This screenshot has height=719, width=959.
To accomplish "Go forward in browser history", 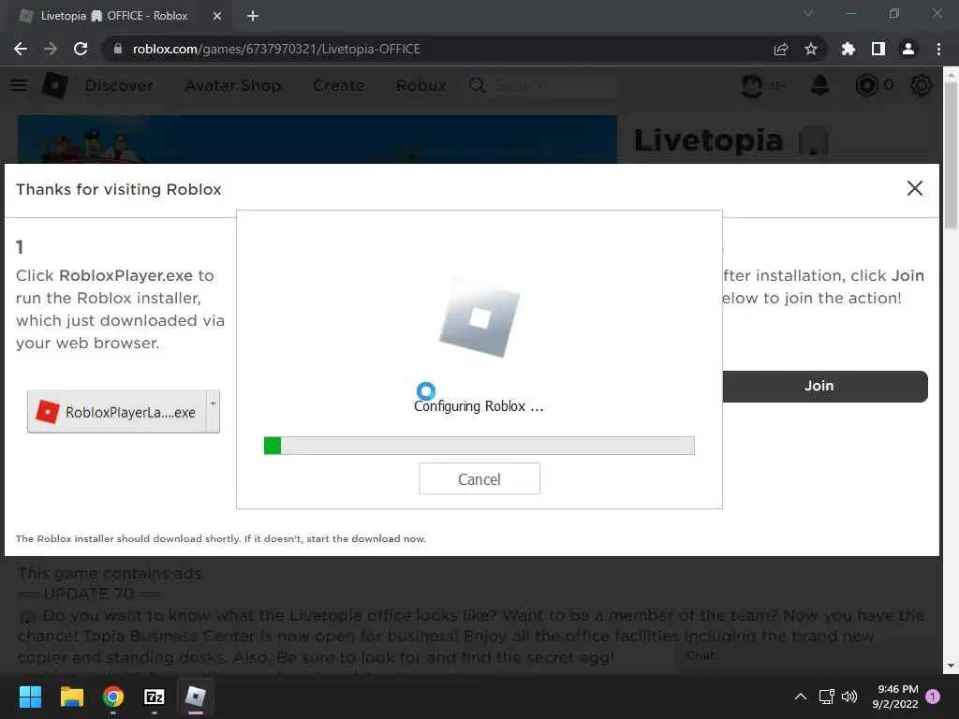I will click(x=51, y=49).
